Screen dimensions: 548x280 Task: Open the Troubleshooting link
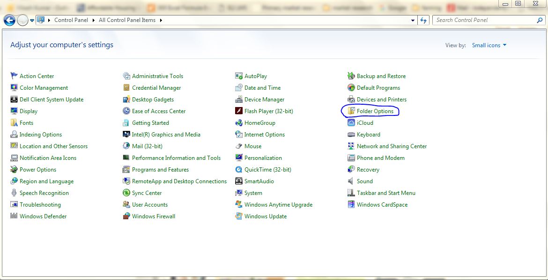click(40, 204)
